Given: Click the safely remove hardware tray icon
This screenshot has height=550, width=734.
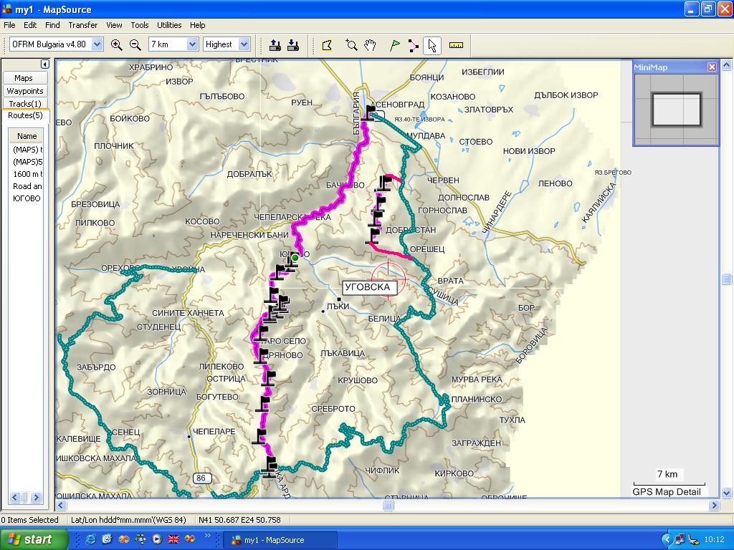Looking at the screenshot, I should click(x=693, y=540).
